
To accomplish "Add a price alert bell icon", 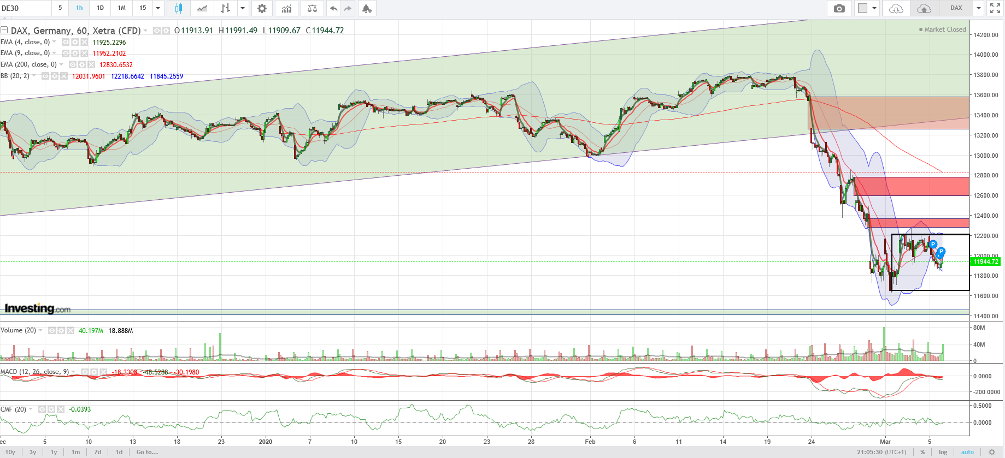I will coord(367,8).
